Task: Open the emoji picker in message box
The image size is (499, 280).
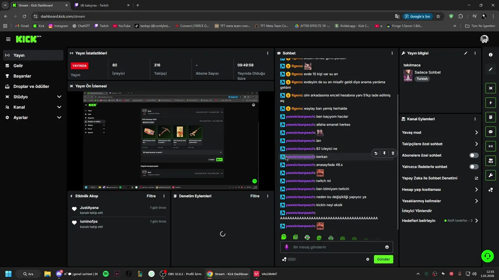Action: pos(387,247)
